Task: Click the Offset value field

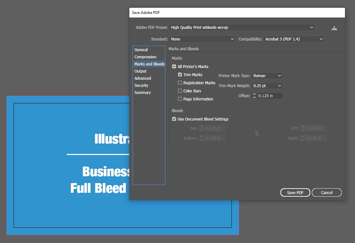Action: [270, 96]
